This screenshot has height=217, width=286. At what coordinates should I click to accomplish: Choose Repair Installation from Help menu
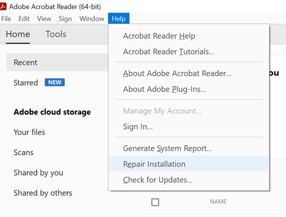(189, 164)
